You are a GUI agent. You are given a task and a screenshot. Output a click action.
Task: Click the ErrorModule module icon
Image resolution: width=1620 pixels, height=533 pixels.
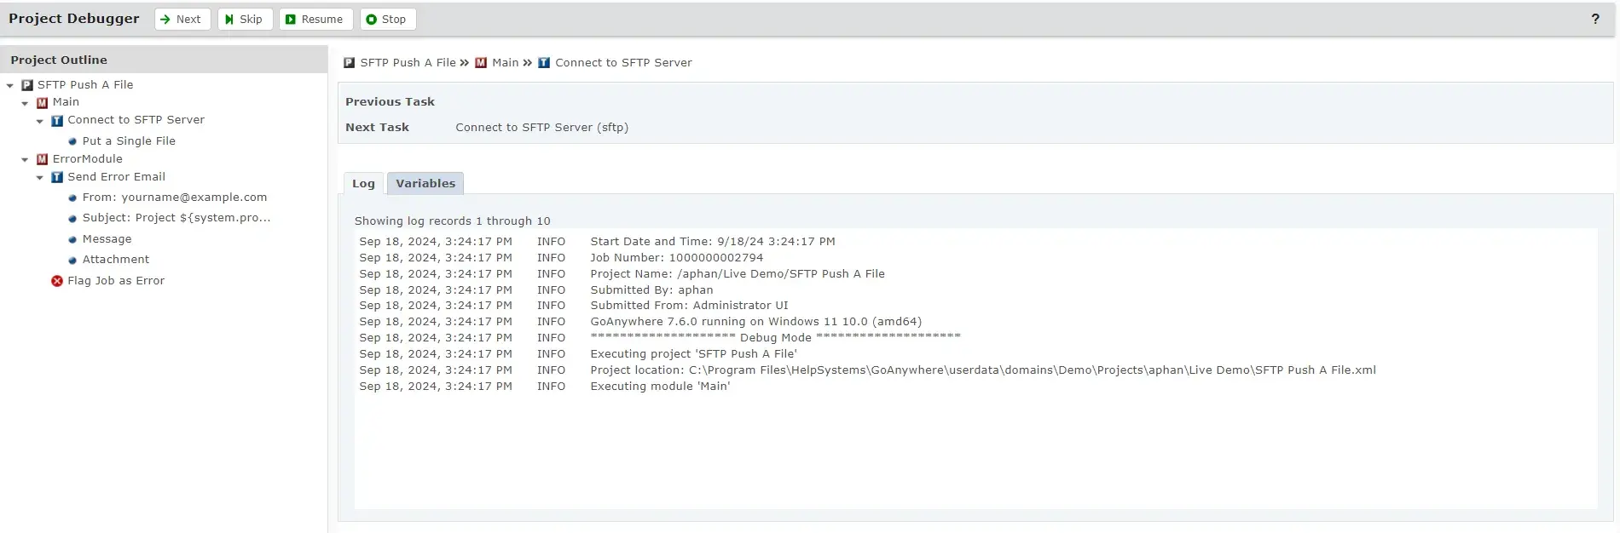(42, 159)
